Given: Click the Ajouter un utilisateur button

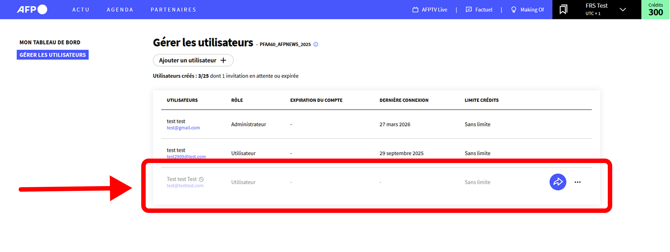Looking at the screenshot, I should coord(193,60).
